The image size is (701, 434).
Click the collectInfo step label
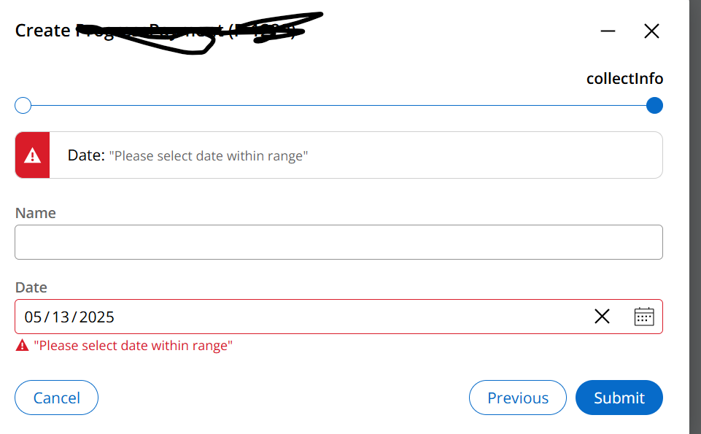(x=624, y=79)
